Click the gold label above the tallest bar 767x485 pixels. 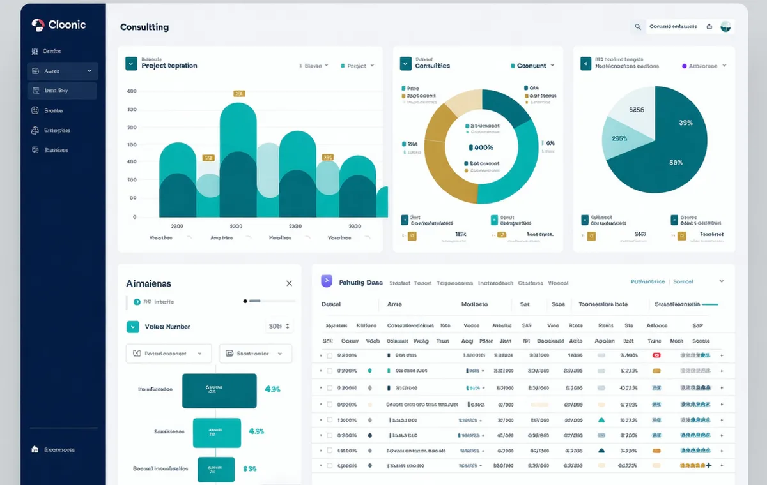pyautogui.click(x=238, y=94)
